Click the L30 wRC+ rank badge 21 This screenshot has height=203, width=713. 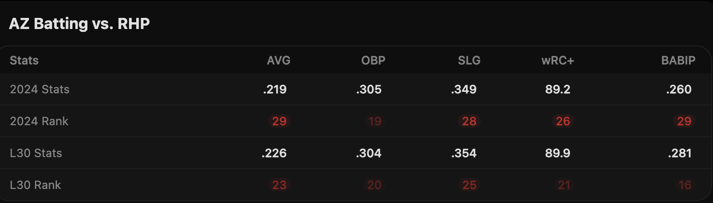(564, 185)
